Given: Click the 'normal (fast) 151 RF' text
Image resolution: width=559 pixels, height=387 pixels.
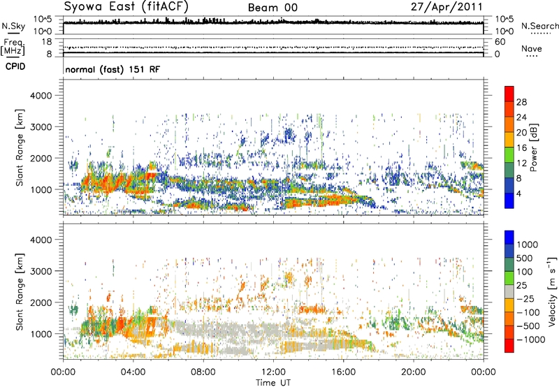Looking at the screenshot, I should (112, 69).
